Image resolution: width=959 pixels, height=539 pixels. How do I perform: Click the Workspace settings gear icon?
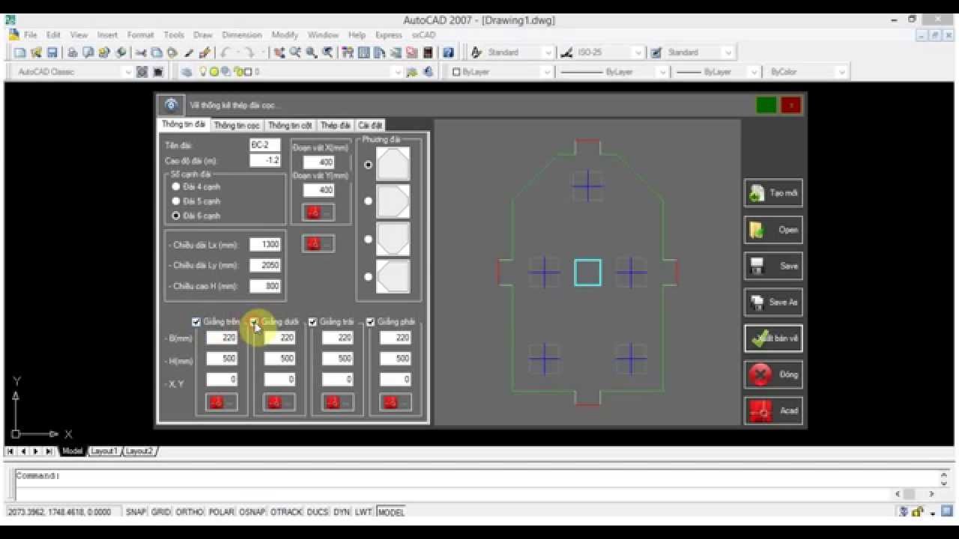142,72
